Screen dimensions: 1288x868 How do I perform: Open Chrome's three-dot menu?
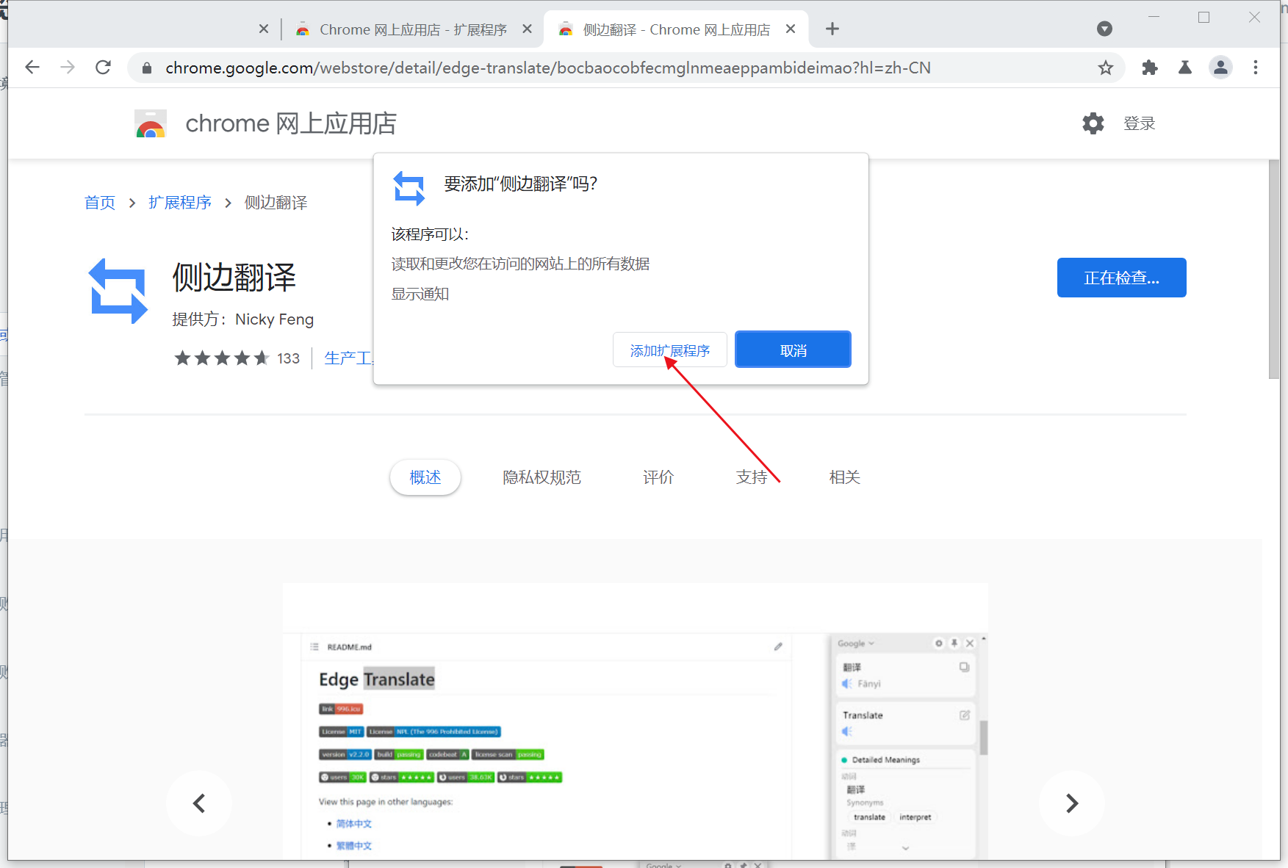click(x=1256, y=68)
